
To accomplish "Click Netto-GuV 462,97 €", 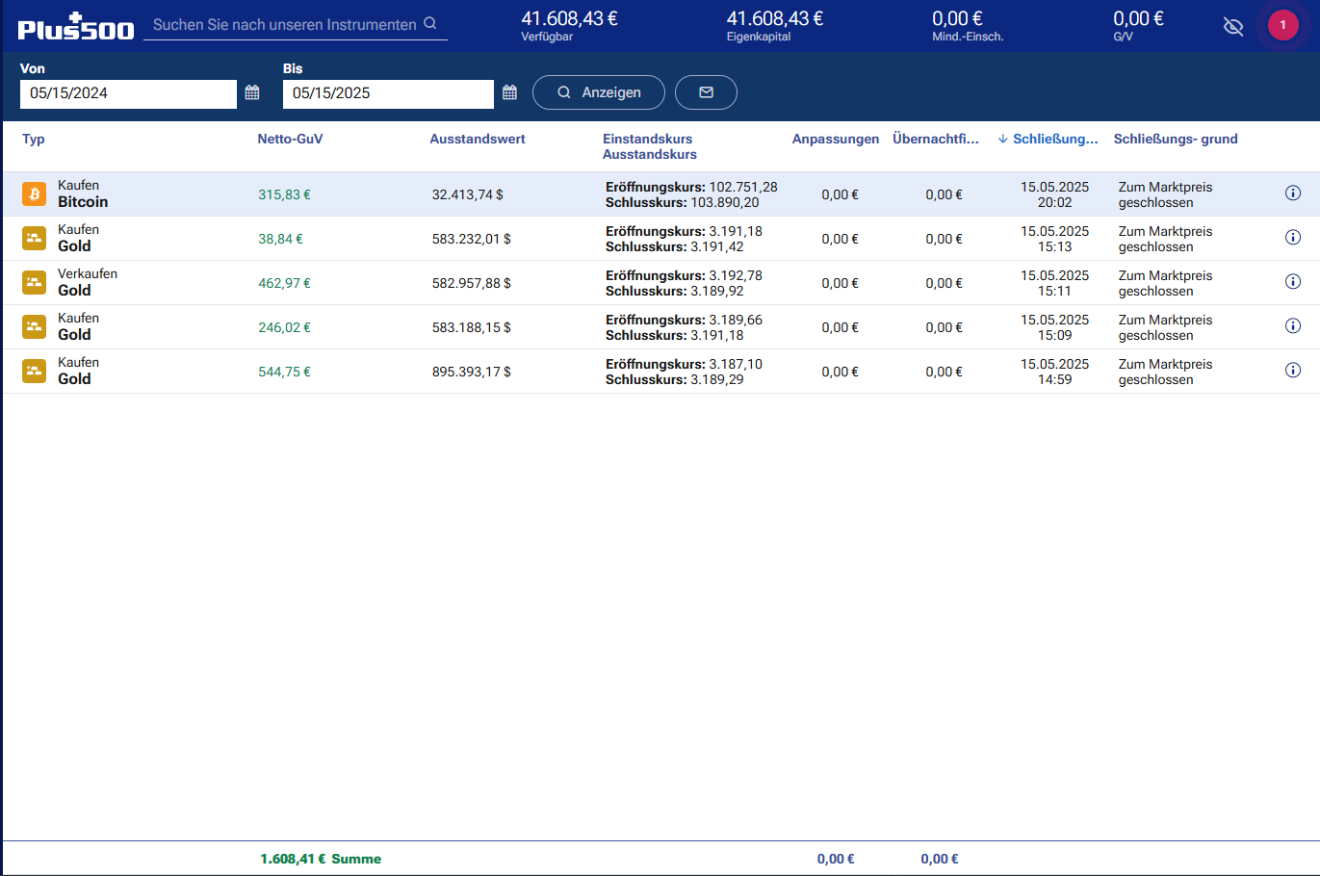I will 284,283.
